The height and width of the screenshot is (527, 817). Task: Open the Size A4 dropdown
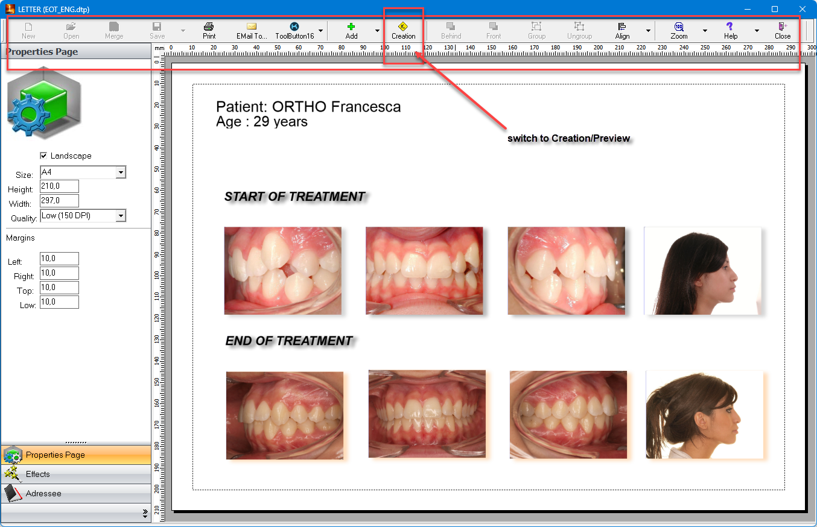pos(121,173)
